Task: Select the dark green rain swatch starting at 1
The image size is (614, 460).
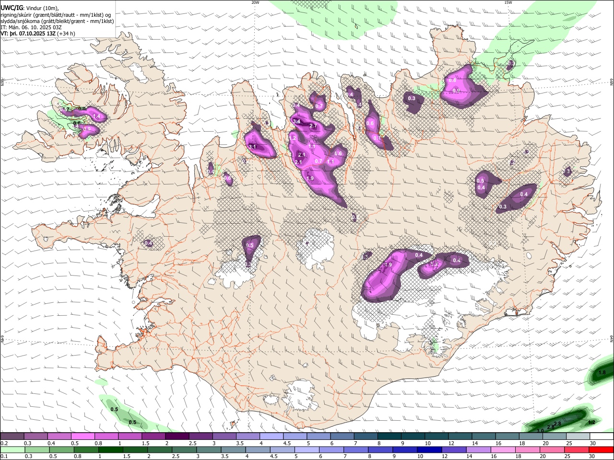Action: click(111, 449)
